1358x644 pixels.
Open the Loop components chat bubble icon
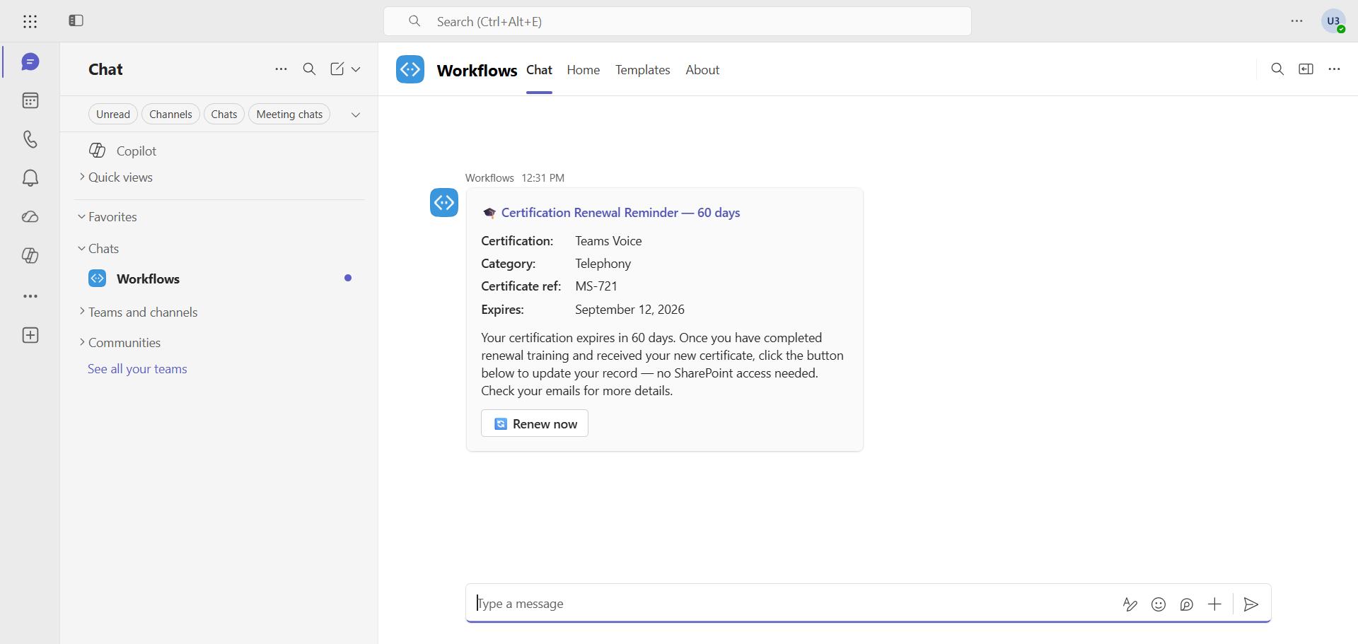pyautogui.click(x=1187, y=604)
